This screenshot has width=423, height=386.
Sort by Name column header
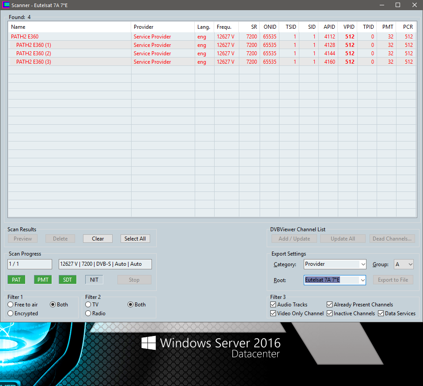(x=70, y=27)
